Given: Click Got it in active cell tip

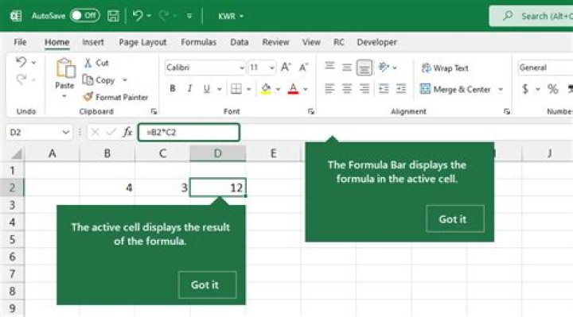Looking at the screenshot, I should [207, 284].
